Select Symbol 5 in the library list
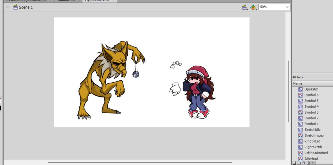 click(x=311, y=101)
